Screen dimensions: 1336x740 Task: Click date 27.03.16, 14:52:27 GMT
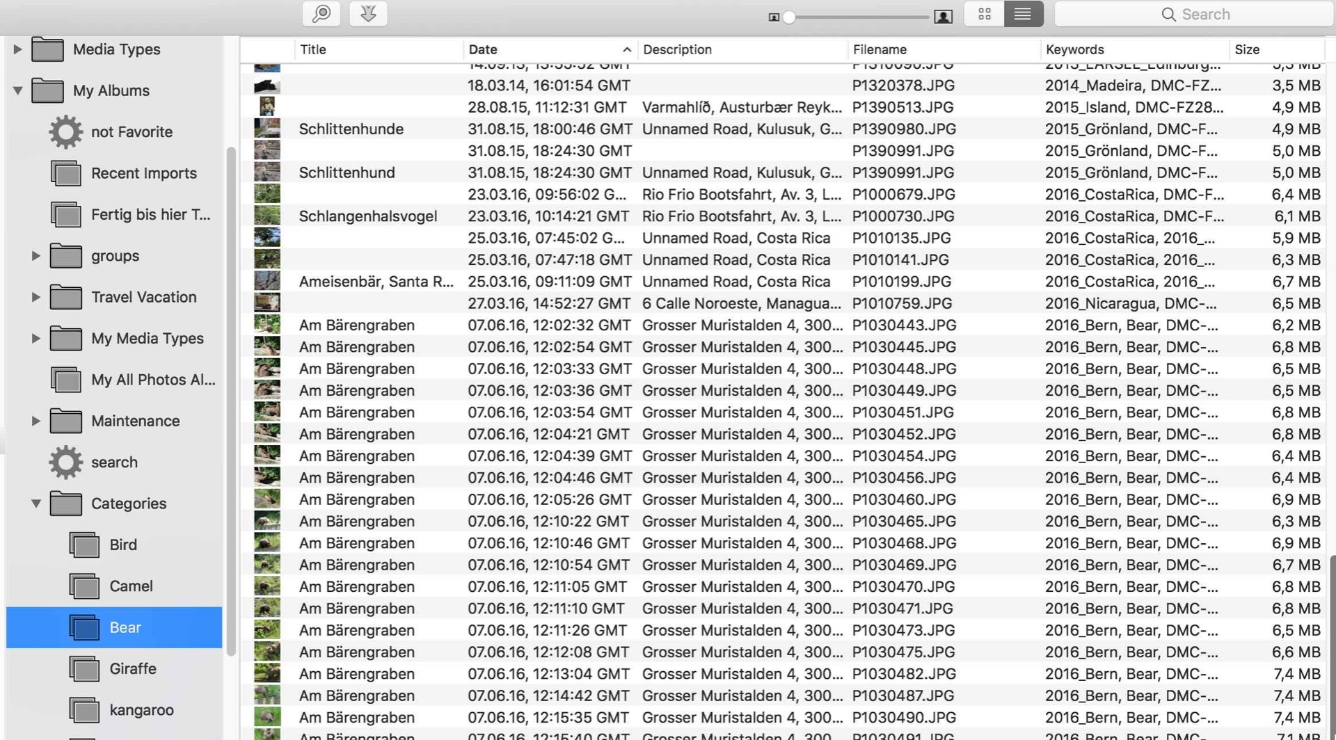click(x=549, y=303)
